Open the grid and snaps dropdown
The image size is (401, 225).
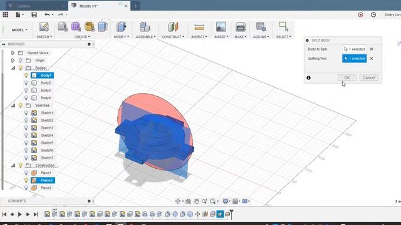pyautogui.click(x=236, y=201)
